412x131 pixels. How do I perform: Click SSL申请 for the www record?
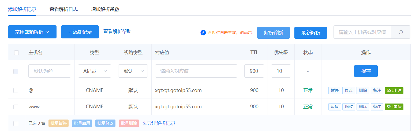(x=394, y=107)
